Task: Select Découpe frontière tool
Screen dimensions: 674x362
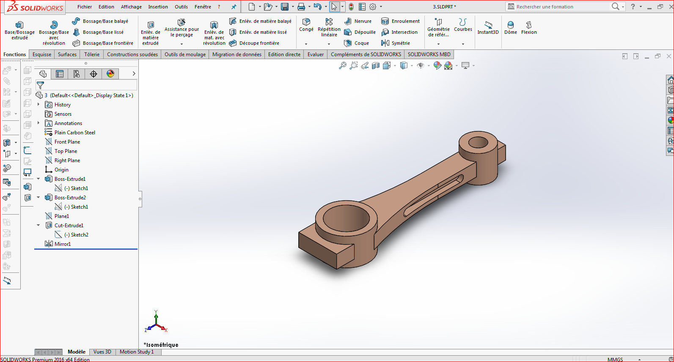Action: 254,43
